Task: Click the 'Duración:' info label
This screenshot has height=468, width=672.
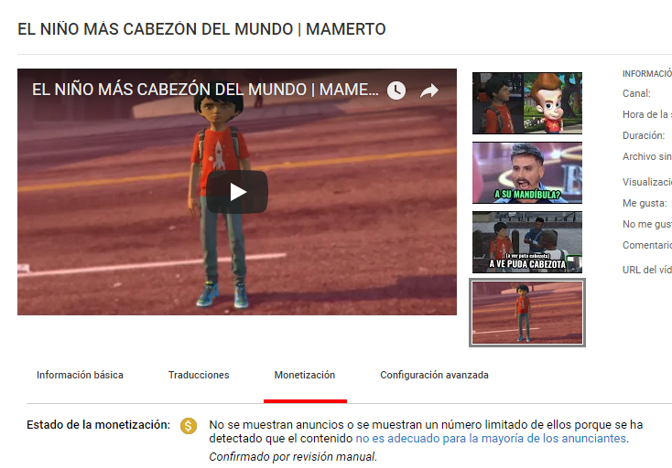Action: (644, 135)
